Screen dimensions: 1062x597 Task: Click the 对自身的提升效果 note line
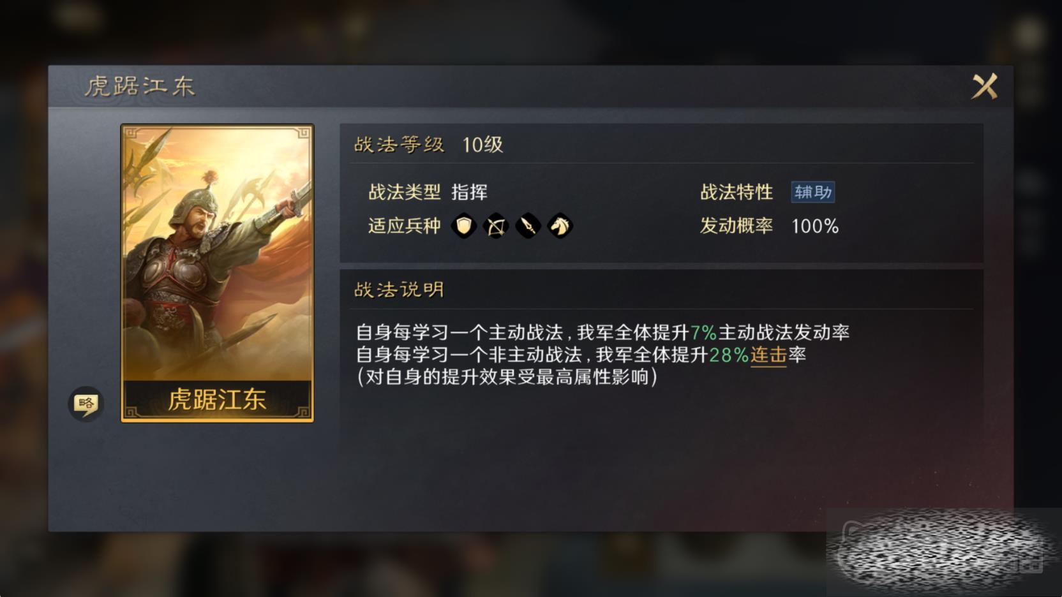tap(507, 377)
